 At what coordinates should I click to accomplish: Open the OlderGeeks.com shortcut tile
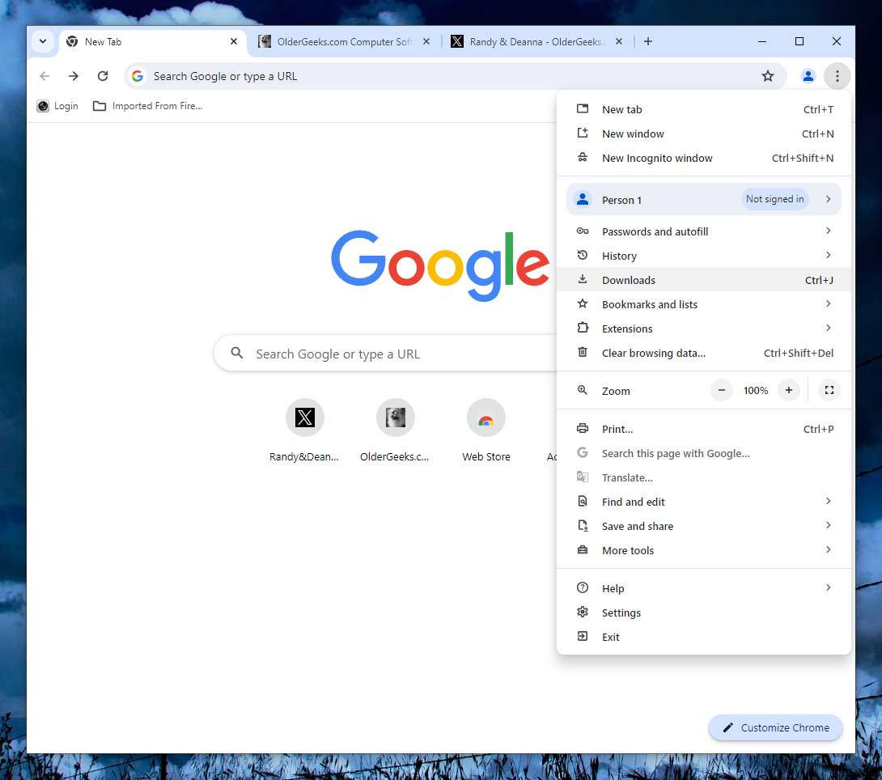395,430
